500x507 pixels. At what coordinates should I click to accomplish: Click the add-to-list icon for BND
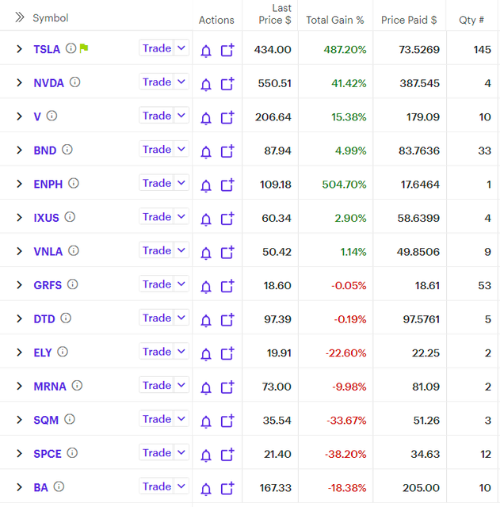click(x=227, y=151)
